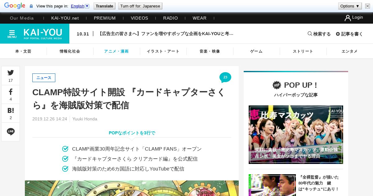
Task: Select the ストリート category tab
Action: 303,51
